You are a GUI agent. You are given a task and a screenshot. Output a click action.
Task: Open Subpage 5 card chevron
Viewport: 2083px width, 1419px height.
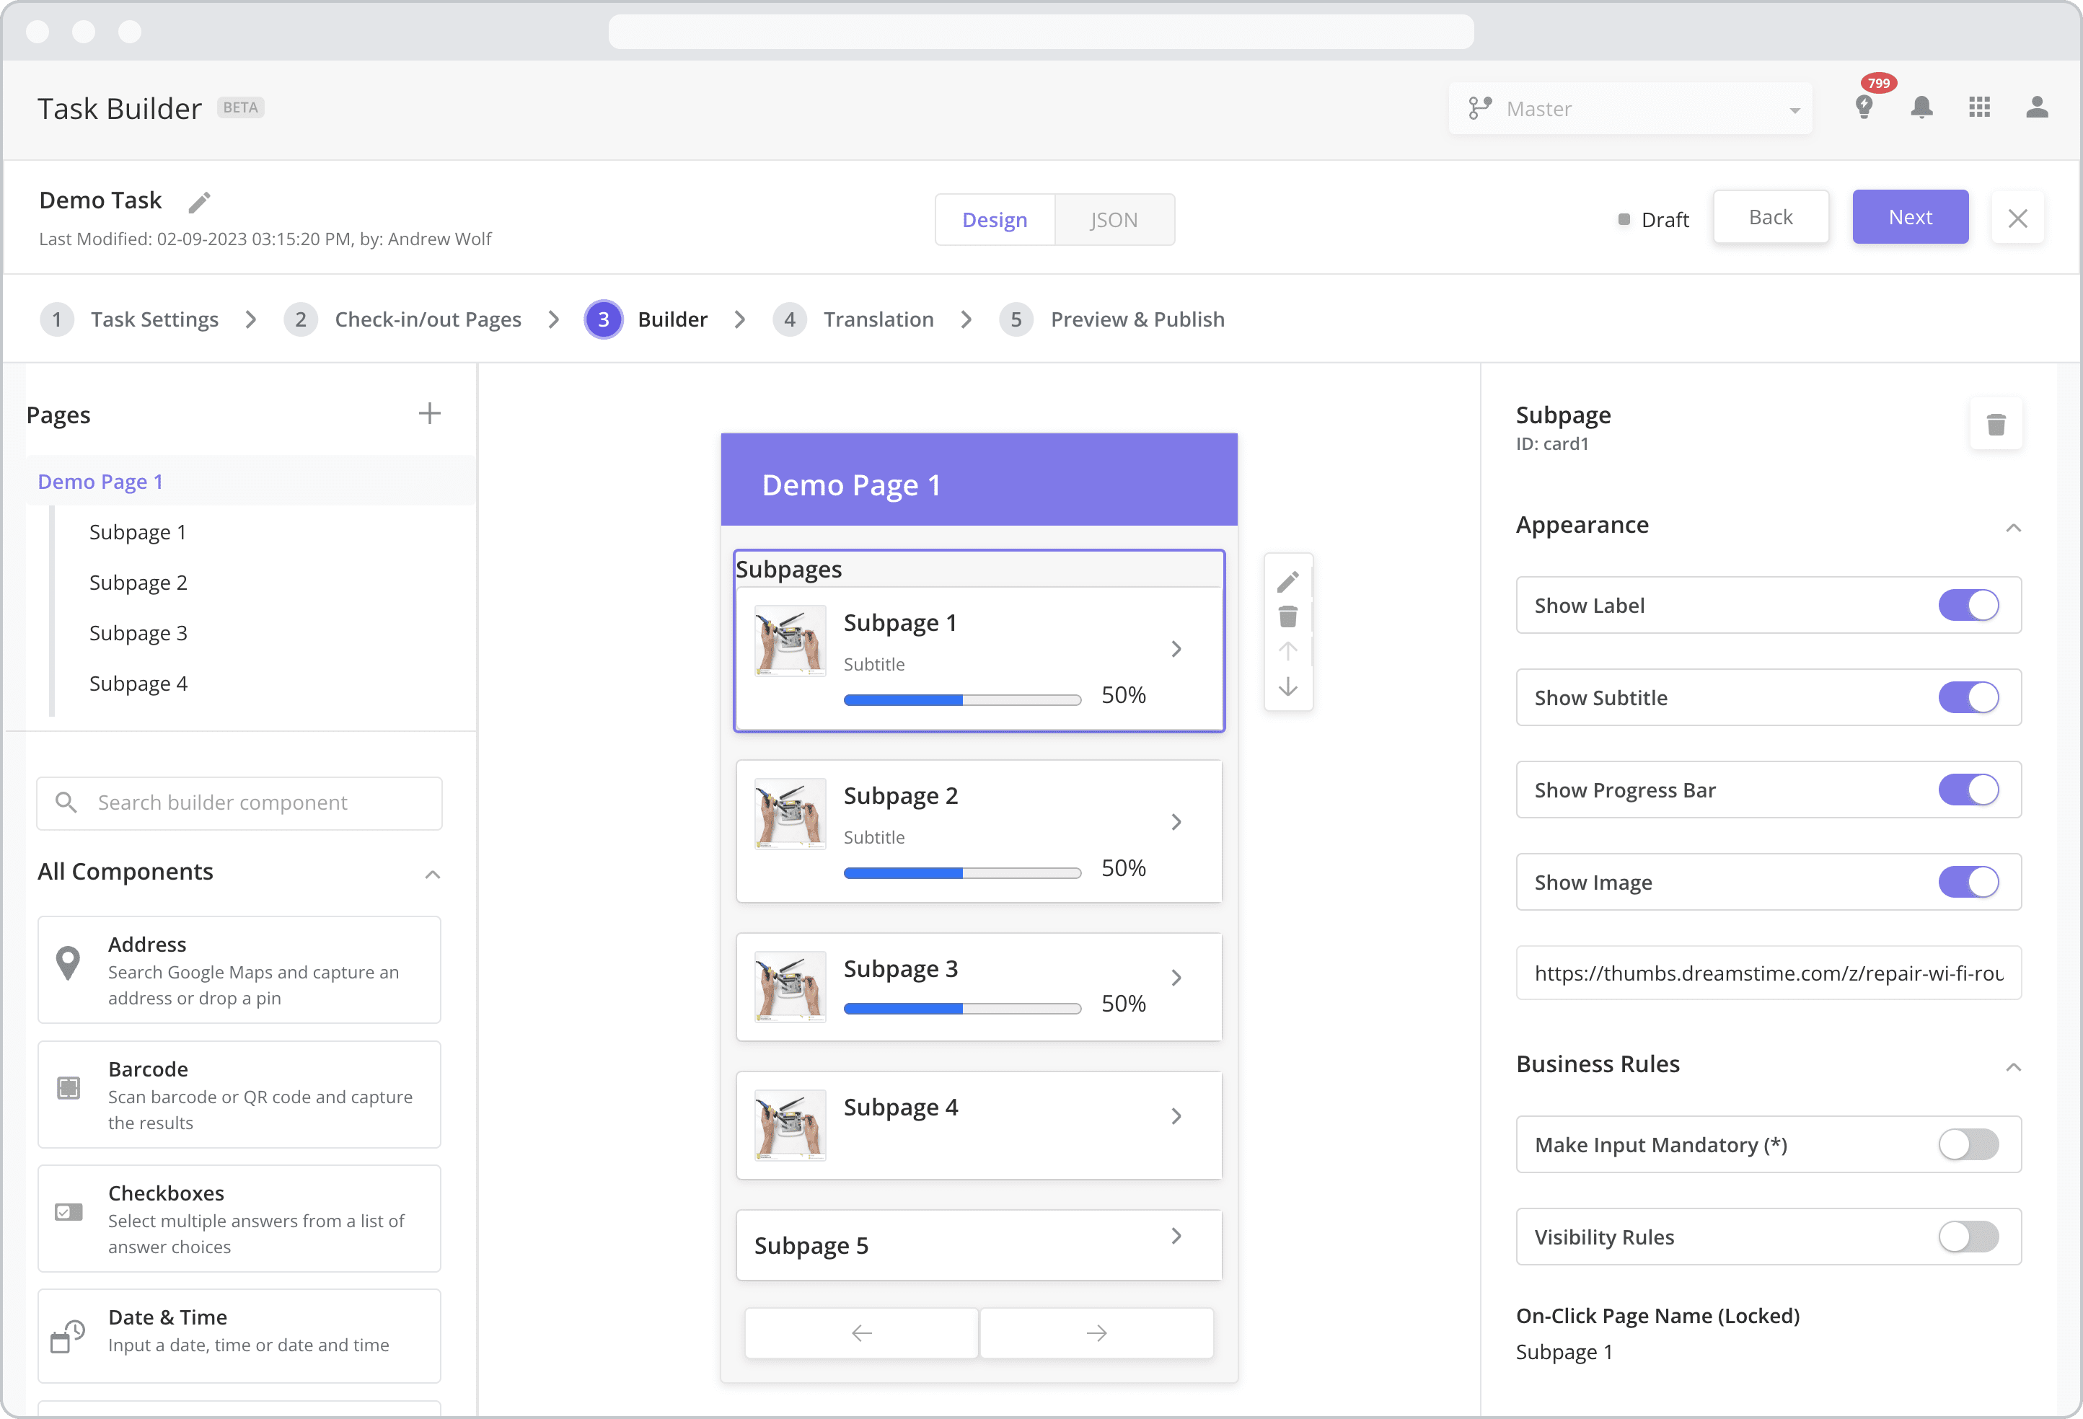(1176, 1237)
